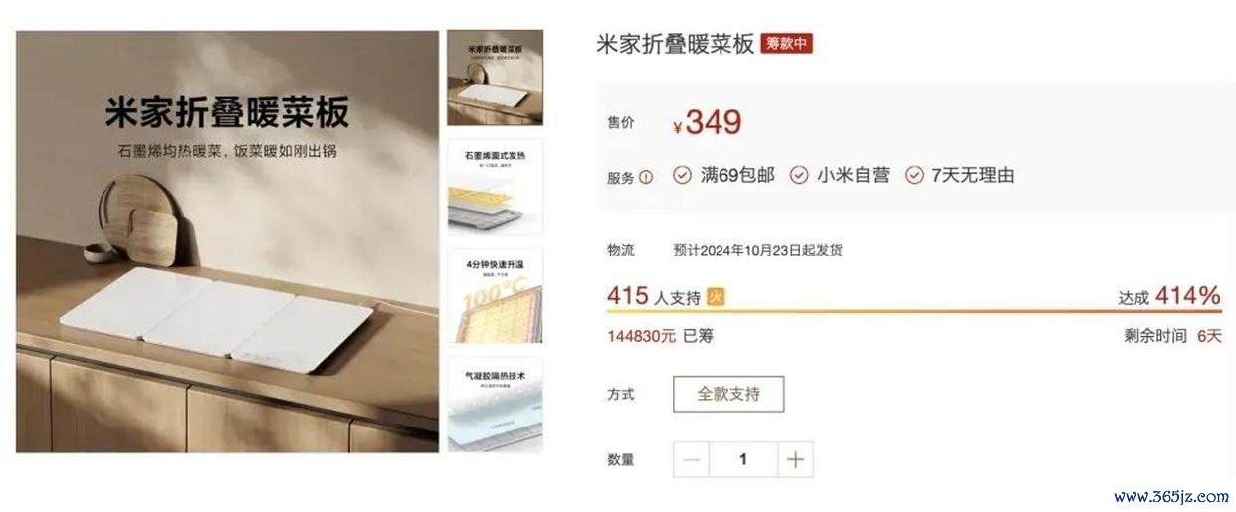Click the 小米自营 checkmark icon
The height and width of the screenshot is (512, 1236).
pyautogui.click(x=799, y=175)
